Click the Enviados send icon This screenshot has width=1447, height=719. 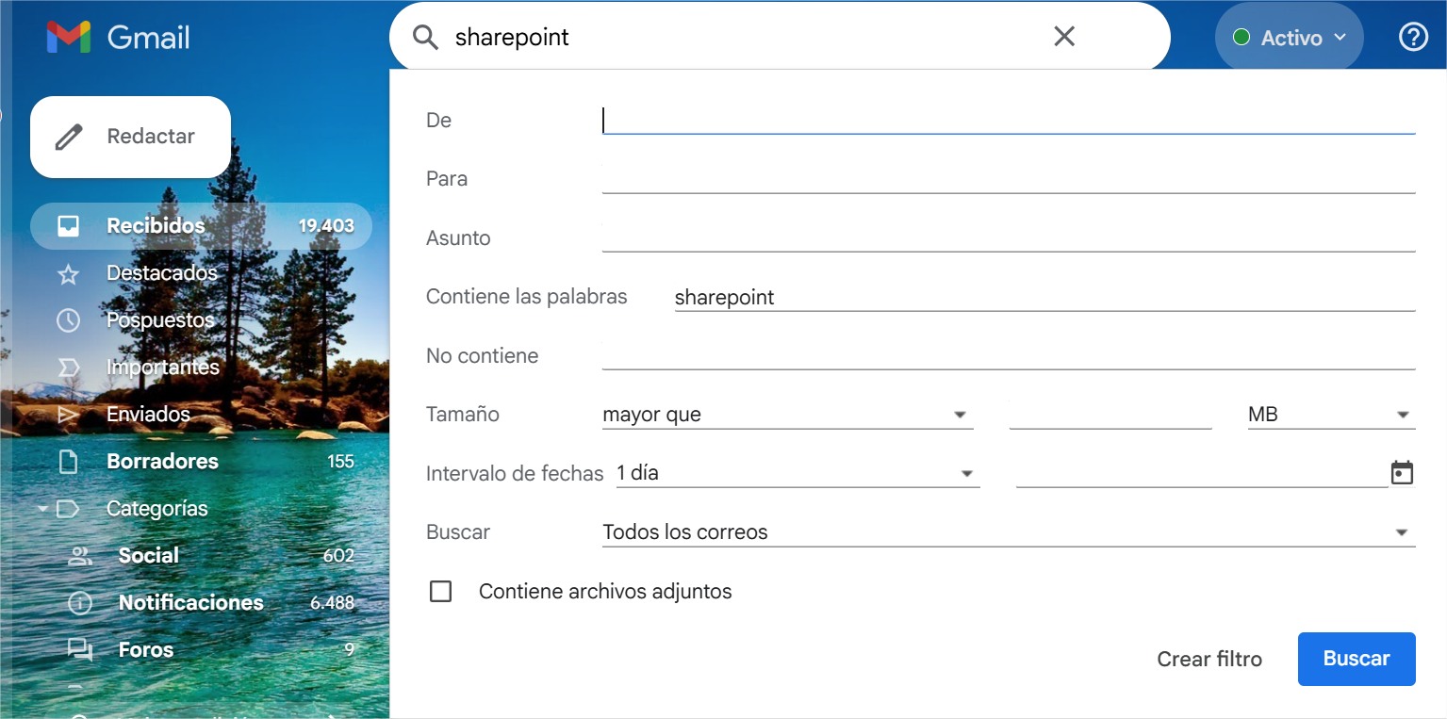68,415
